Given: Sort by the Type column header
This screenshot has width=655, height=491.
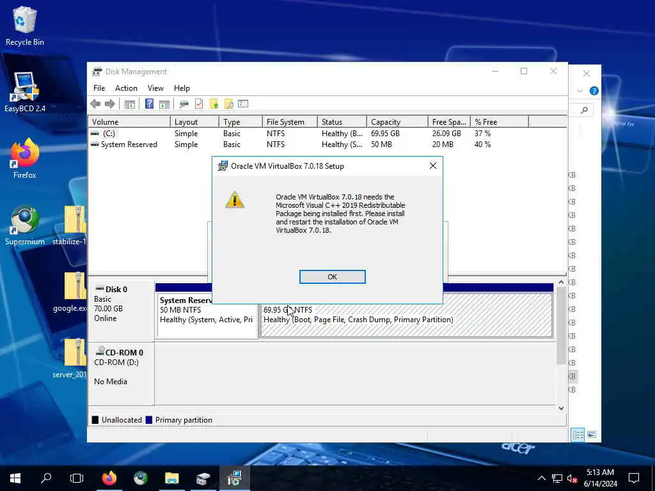Looking at the screenshot, I should pos(241,122).
